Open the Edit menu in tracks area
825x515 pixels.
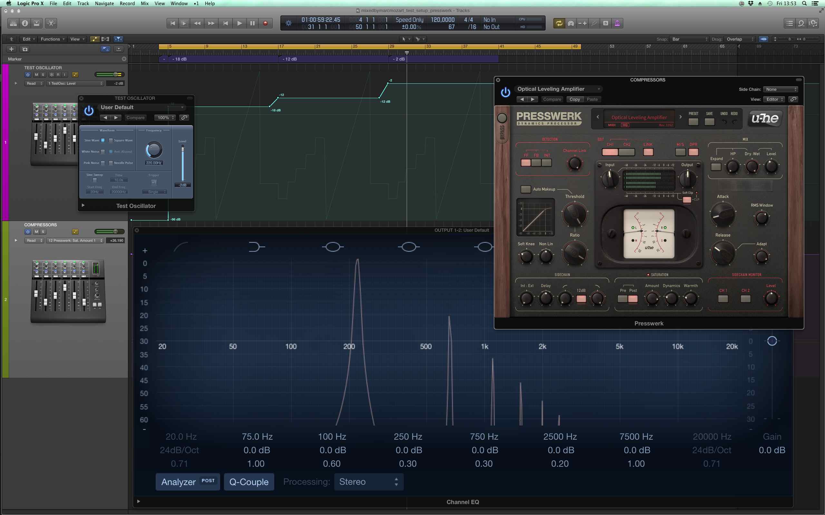[29, 39]
